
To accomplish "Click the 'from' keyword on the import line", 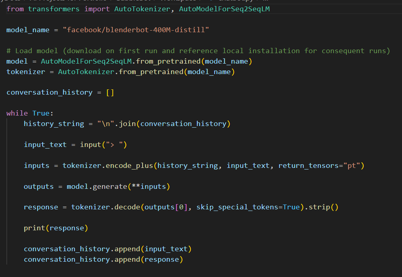I will pyautogui.click(x=15, y=9).
